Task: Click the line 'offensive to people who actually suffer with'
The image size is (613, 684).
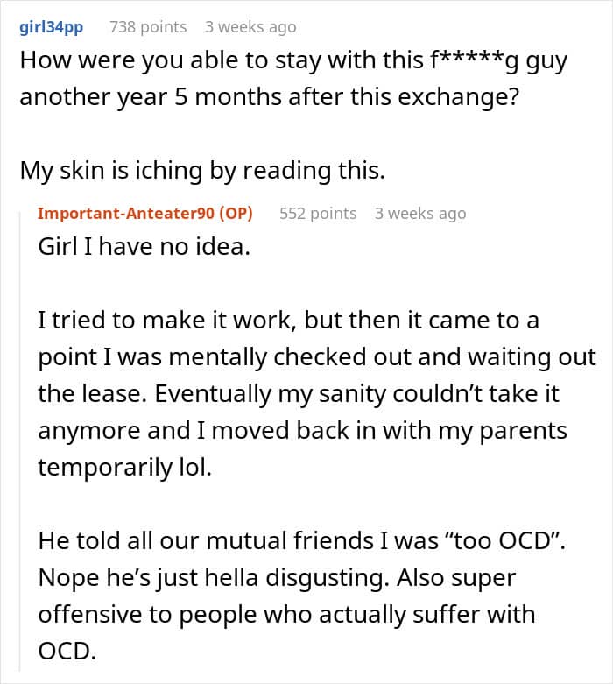Action: pyautogui.click(x=286, y=614)
